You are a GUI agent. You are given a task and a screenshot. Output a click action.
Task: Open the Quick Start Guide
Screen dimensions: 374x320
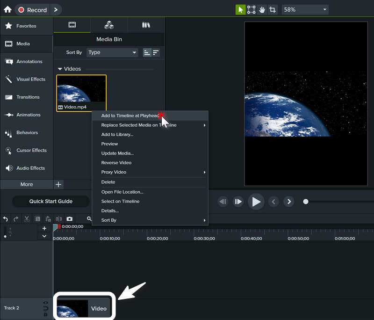(50, 201)
